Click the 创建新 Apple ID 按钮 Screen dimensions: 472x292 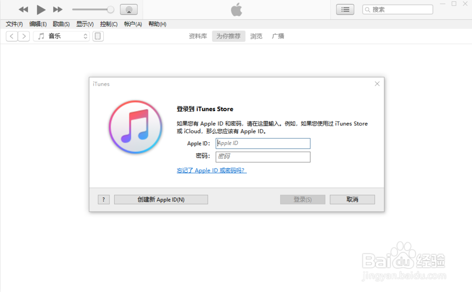coord(160,199)
